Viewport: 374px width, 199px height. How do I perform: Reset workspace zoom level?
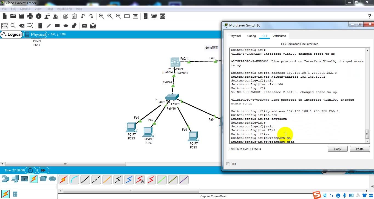[110, 16]
